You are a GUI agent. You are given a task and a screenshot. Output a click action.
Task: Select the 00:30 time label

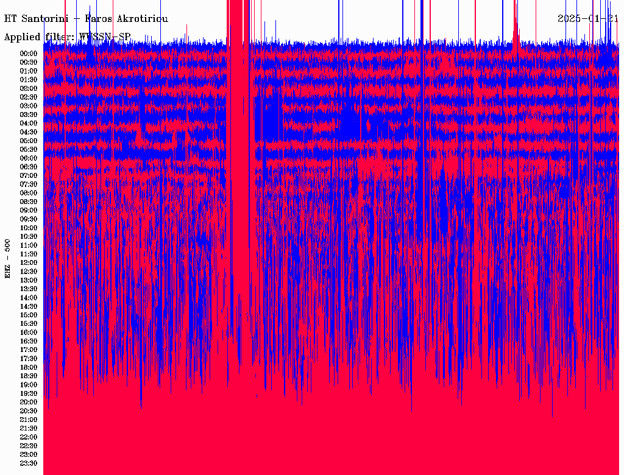coord(29,62)
